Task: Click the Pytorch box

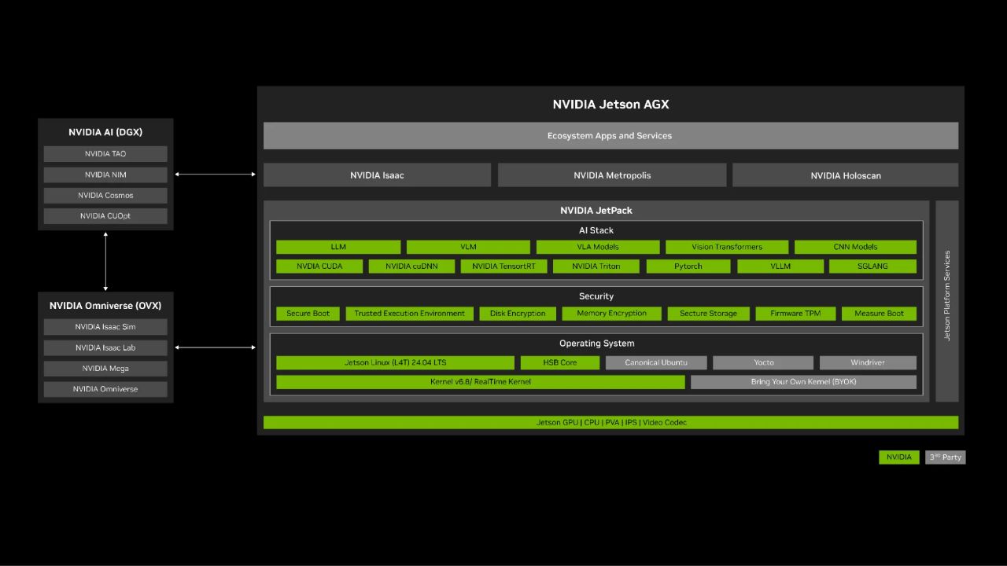Action: pyautogui.click(x=688, y=266)
